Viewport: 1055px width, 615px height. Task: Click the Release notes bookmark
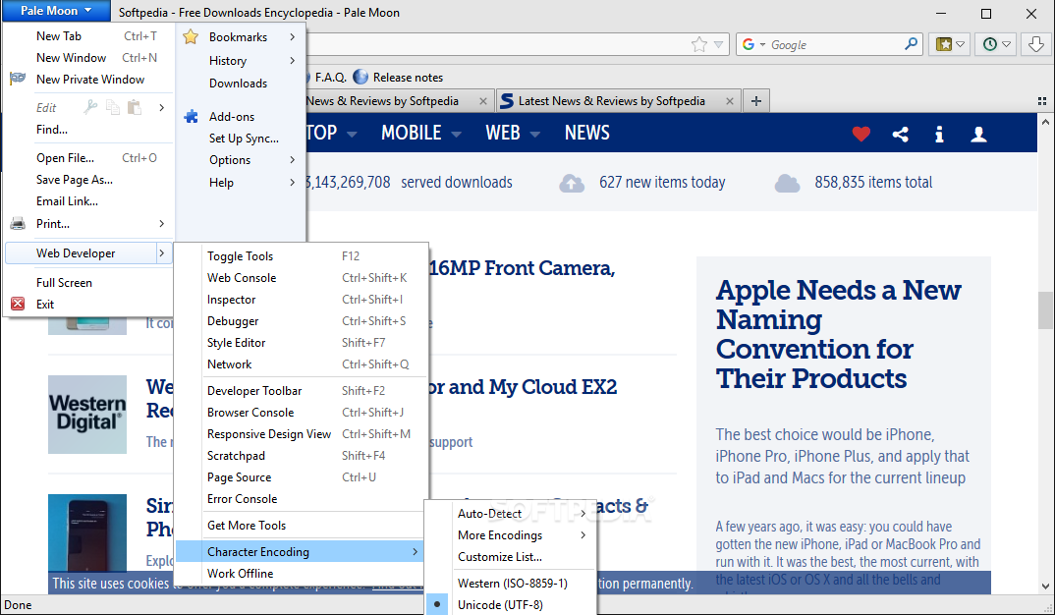pyautogui.click(x=408, y=78)
